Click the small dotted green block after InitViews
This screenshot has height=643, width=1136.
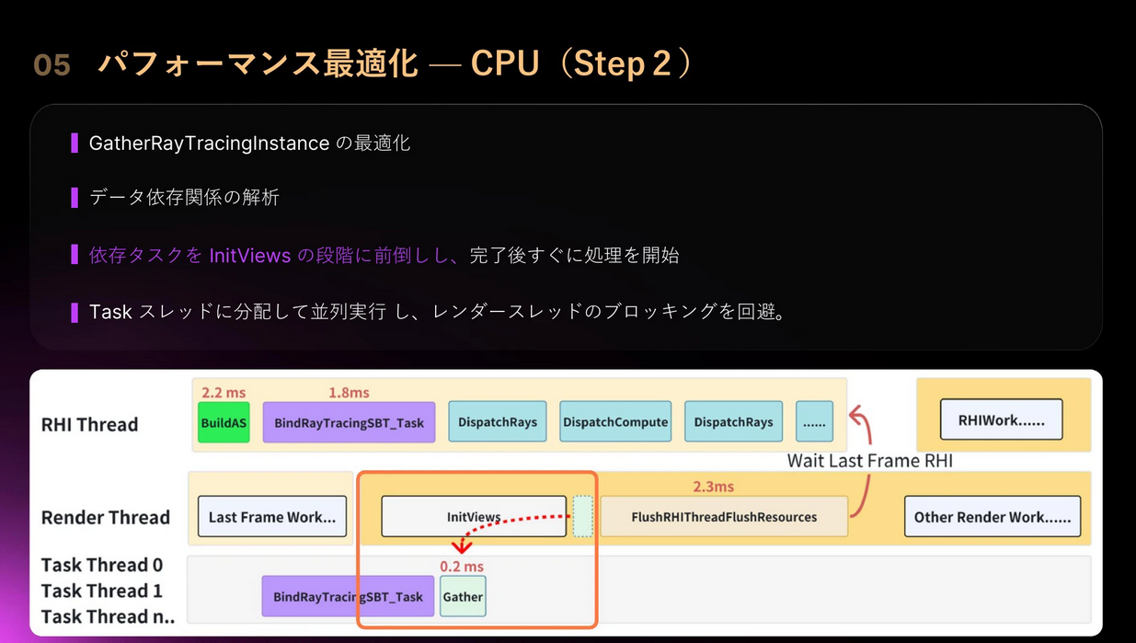583,516
